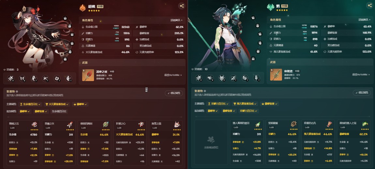This screenshot has width=375, height=169.
Task: Click the topmost constellation lock icon beside Hu Tao
Action: pos(65,18)
